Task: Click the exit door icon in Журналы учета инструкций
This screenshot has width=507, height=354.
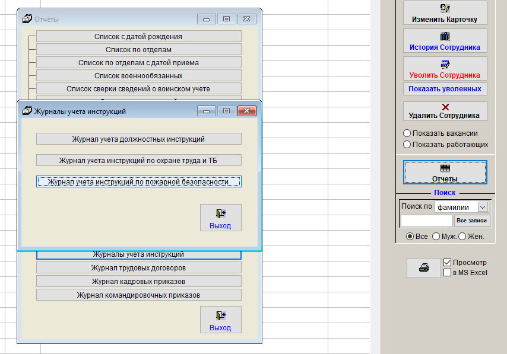Action: coord(220,213)
